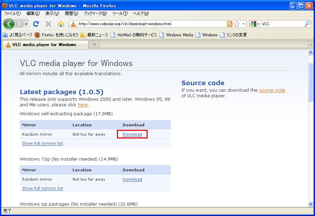Maximize the Firefox window
Screen dimensions: 315x216
tap(301, 6)
